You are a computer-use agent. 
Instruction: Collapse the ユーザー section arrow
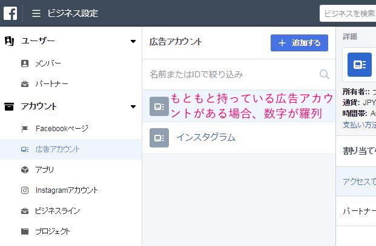tap(133, 41)
